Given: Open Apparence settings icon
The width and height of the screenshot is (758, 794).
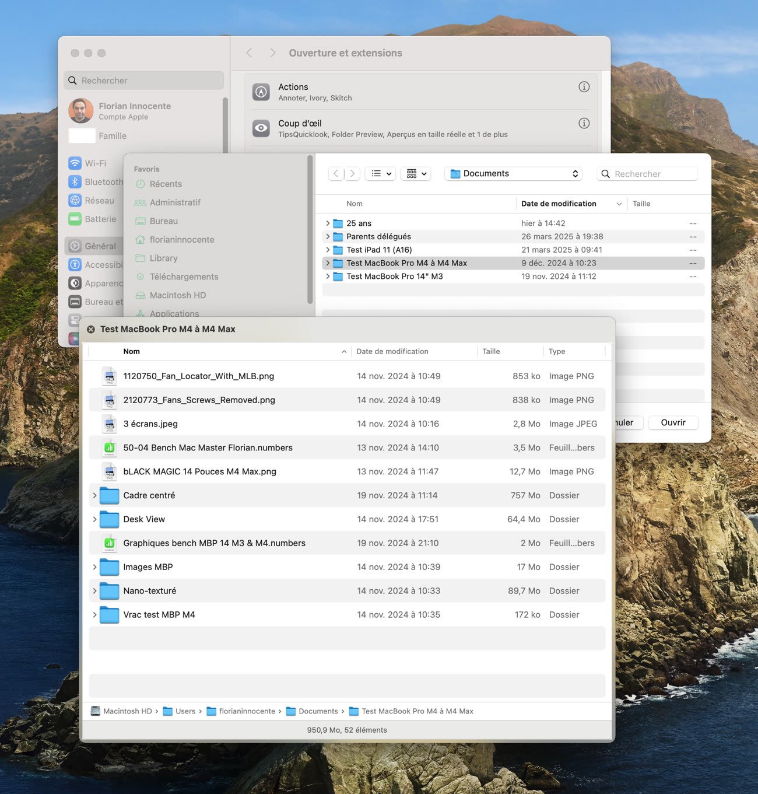Looking at the screenshot, I should coord(75,284).
